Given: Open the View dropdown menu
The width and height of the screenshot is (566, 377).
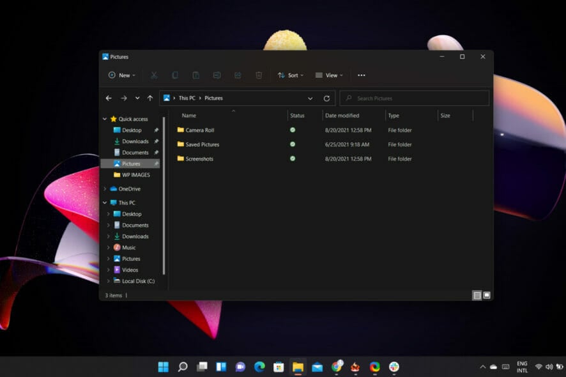Looking at the screenshot, I should coord(329,75).
